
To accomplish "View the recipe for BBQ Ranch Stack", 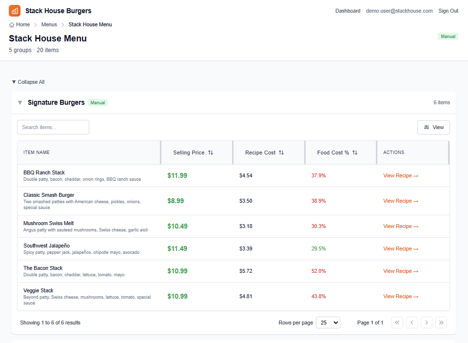I will click(401, 175).
